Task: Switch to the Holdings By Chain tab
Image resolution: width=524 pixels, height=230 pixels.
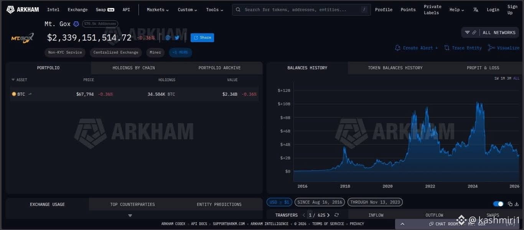Action: [134, 68]
